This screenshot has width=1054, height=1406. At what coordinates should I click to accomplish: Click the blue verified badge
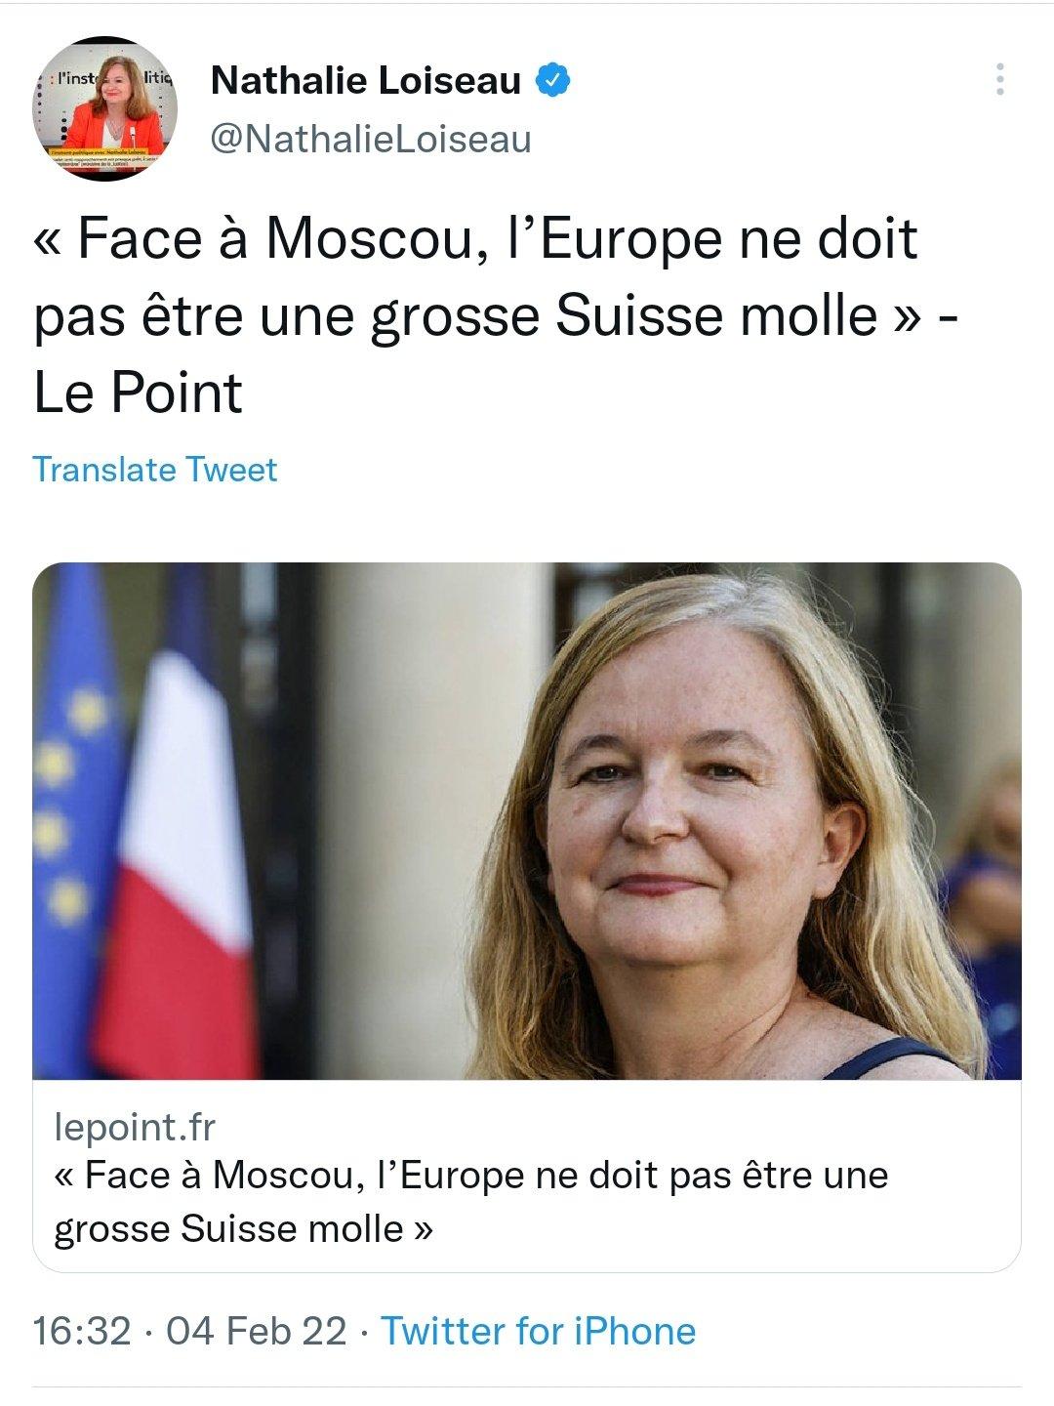(x=552, y=80)
